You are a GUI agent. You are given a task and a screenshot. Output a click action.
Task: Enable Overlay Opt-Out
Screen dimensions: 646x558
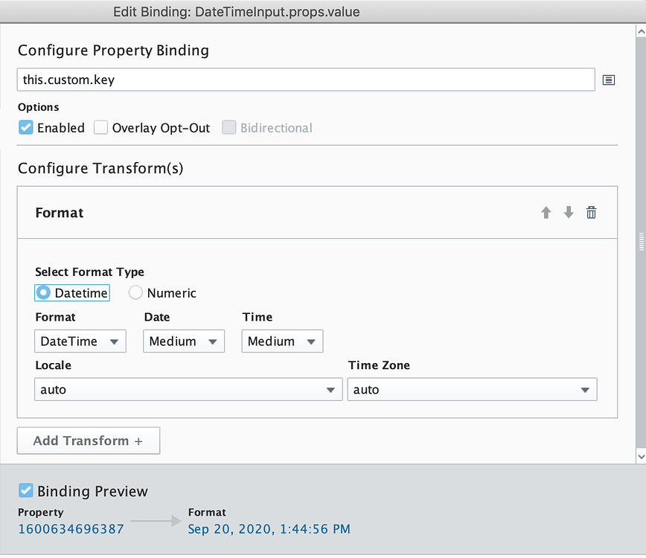click(101, 127)
